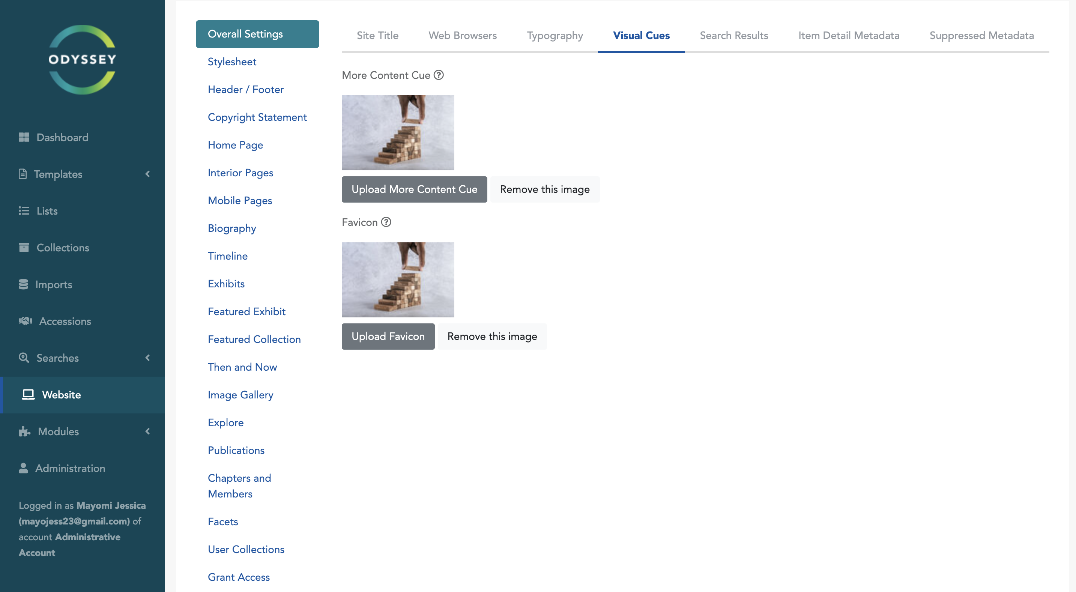Click the Odyssey logo
The height and width of the screenshot is (592, 1076).
point(82,60)
